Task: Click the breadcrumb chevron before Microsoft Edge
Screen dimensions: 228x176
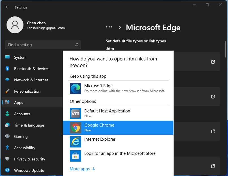Action: [x=120, y=27]
